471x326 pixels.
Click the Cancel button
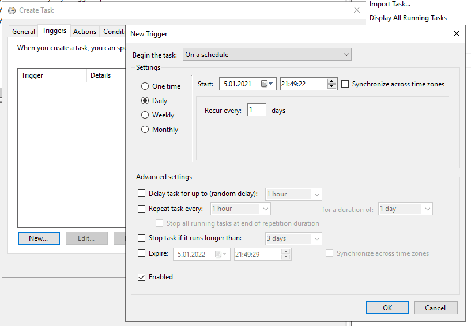point(435,308)
